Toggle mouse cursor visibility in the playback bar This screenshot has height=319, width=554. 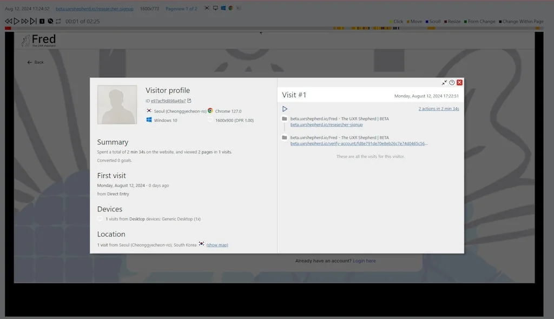click(x=50, y=21)
